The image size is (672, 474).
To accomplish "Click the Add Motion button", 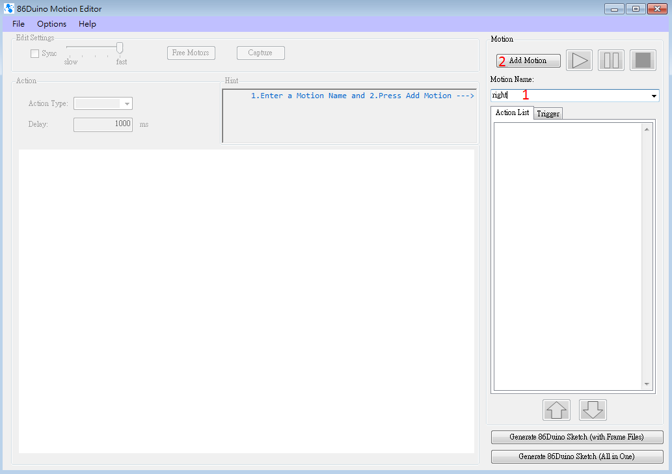I will point(528,61).
